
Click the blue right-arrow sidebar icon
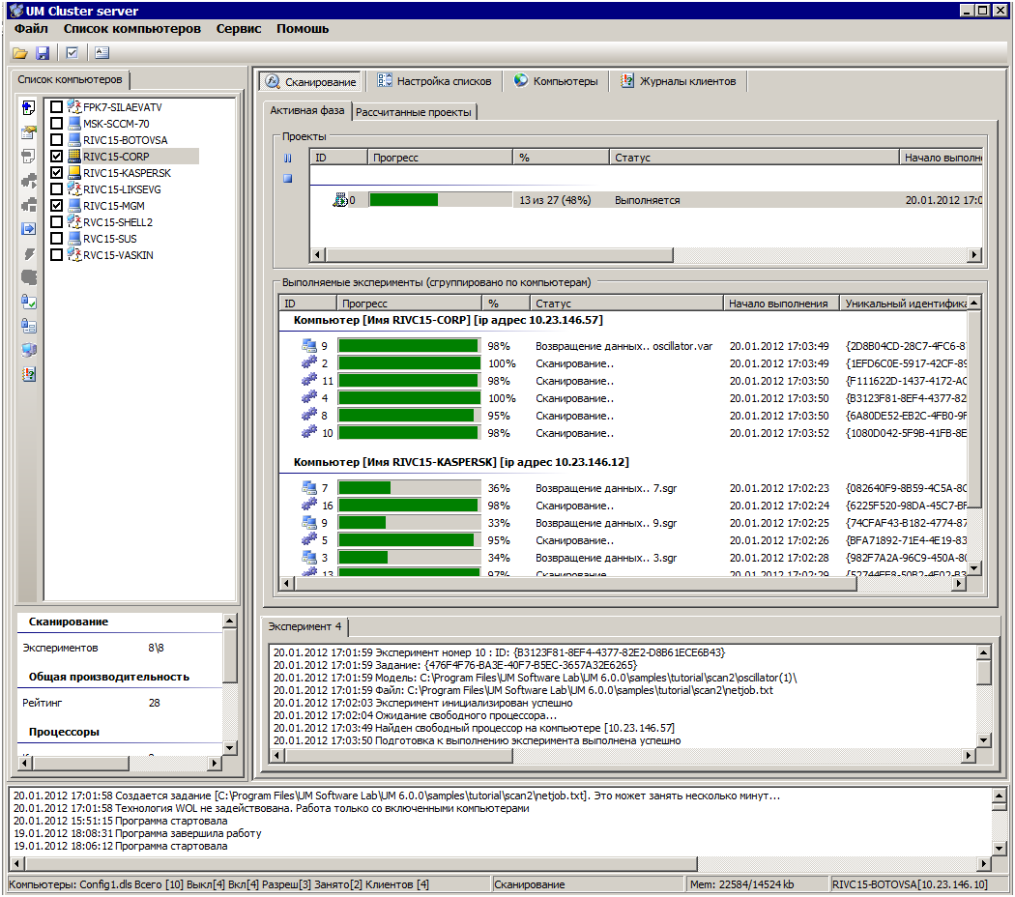point(28,228)
